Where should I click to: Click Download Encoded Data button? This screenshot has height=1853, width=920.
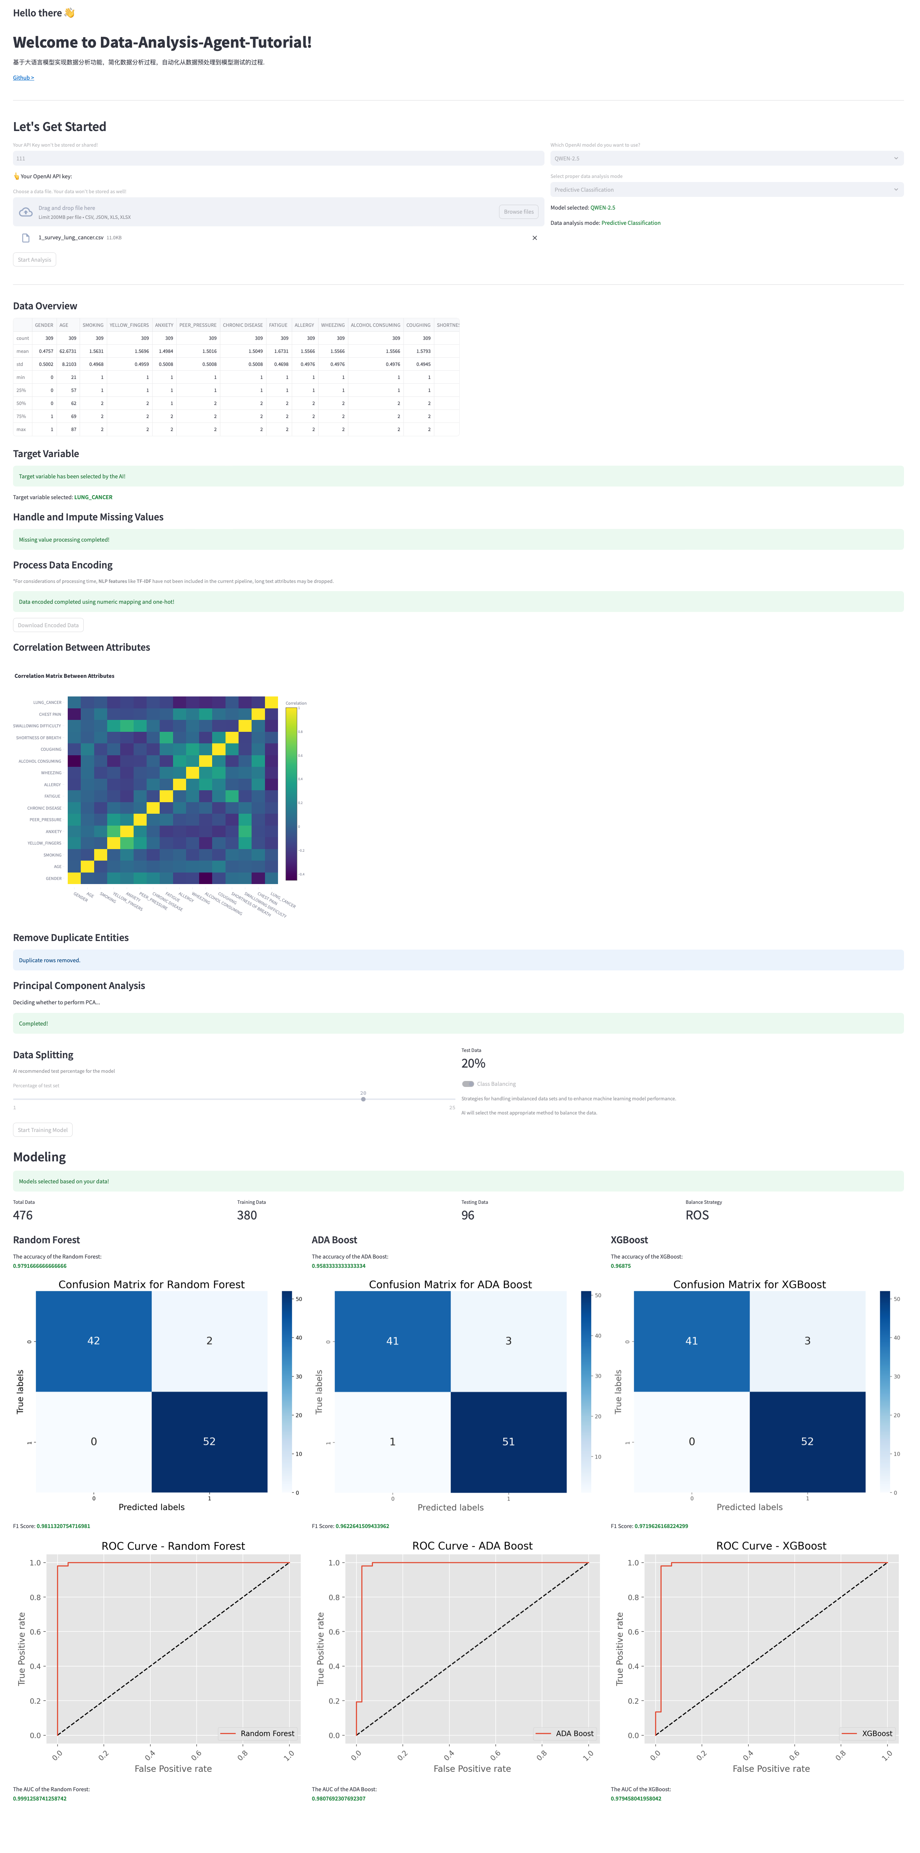[48, 625]
